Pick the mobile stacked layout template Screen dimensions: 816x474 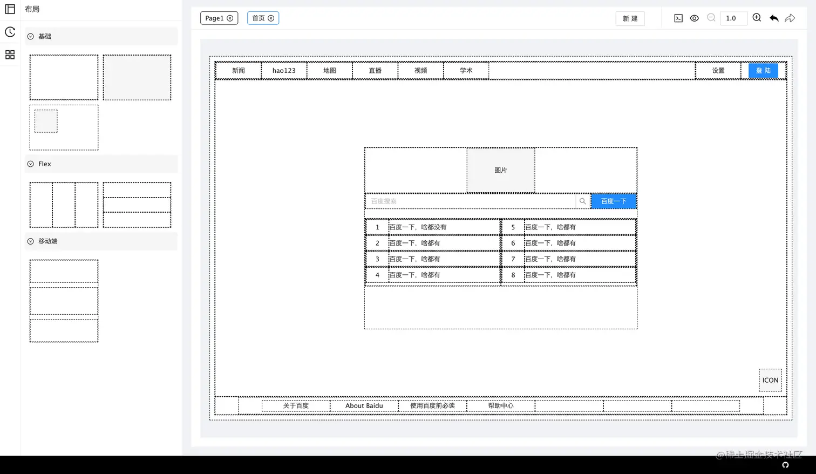tap(64, 301)
